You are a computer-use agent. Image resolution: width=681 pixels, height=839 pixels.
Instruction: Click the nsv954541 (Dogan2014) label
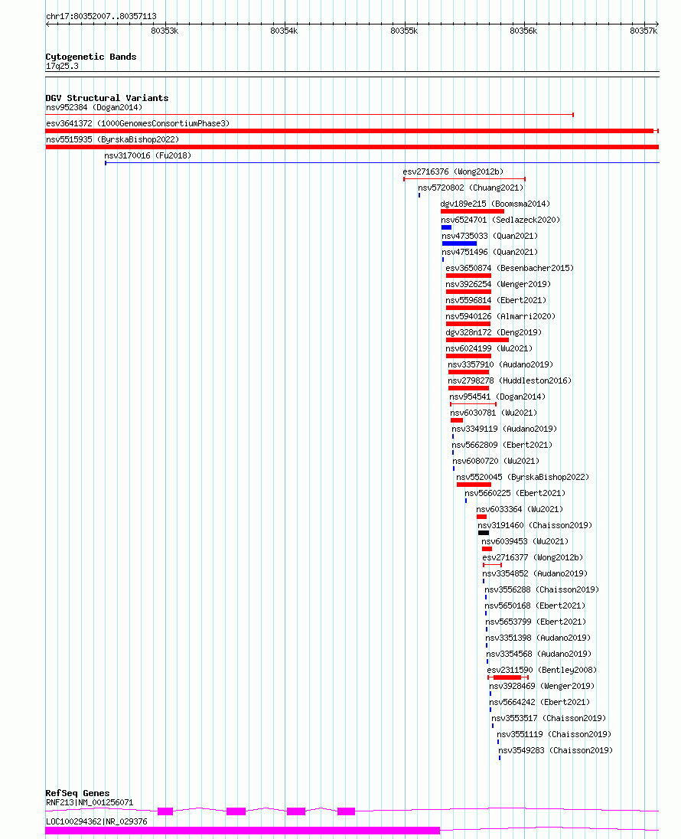(x=497, y=397)
